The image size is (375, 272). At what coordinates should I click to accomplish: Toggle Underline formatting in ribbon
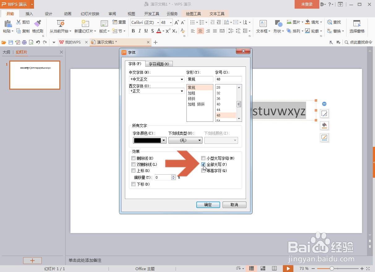pos(146,31)
